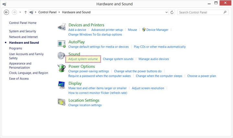The image size is (233, 138).
Task: Open the address bar history dropdown
Action: (x=166, y=12)
